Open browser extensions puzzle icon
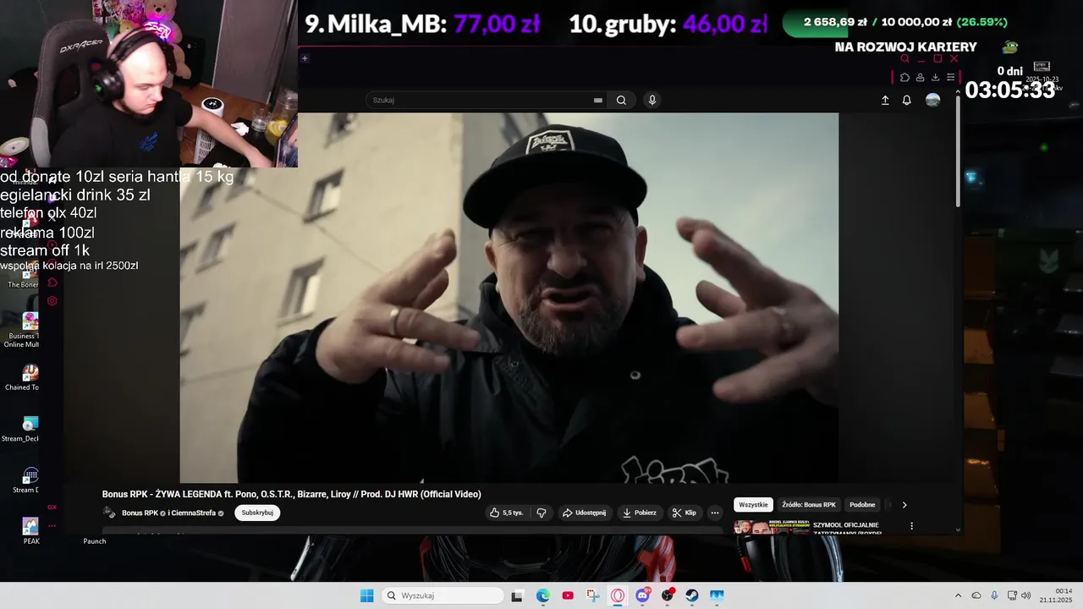 tap(904, 78)
